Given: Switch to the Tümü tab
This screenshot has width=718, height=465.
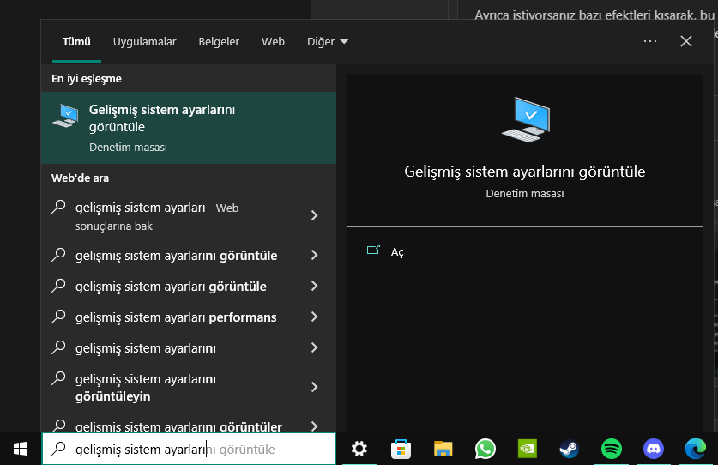Looking at the screenshot, I should tap(76, 42).
